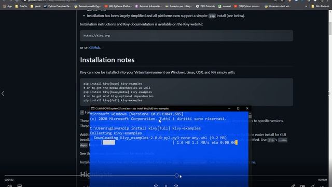Open the punti bookmark folder
Viewport: 332px width, 187px height.
[35, 6]
